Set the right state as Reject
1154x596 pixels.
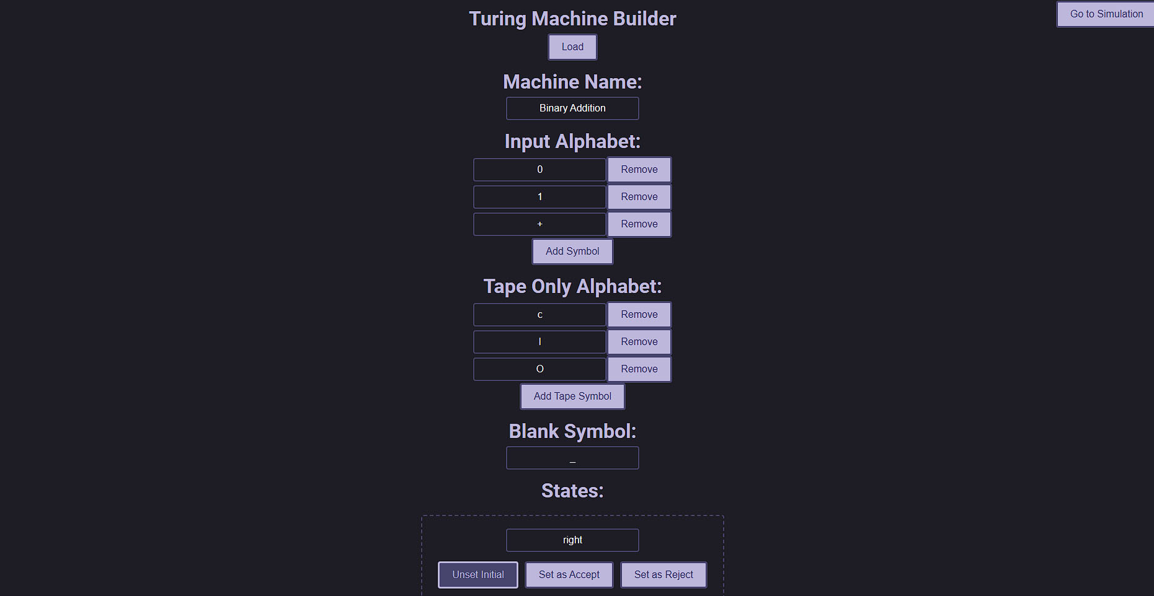click(x=664, y=575)
